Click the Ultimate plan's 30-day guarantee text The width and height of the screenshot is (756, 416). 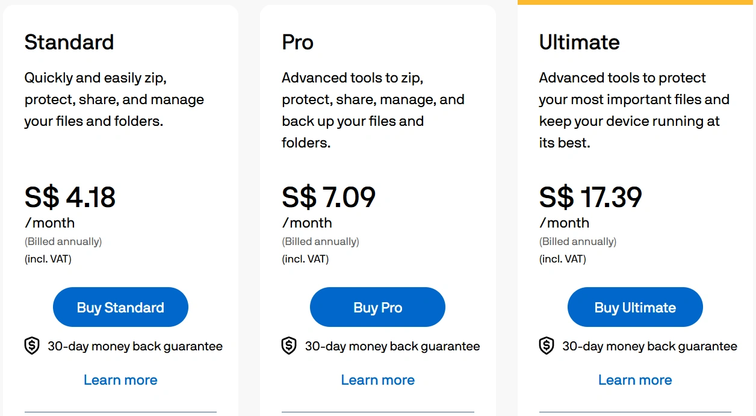pyautogui.click(x=649, y=346)
